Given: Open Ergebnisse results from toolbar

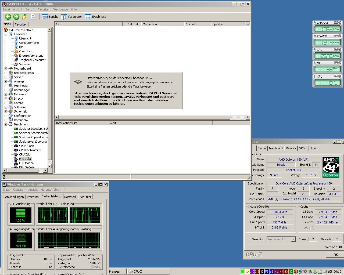Looking at the screenshot, I should click(96, 17).
